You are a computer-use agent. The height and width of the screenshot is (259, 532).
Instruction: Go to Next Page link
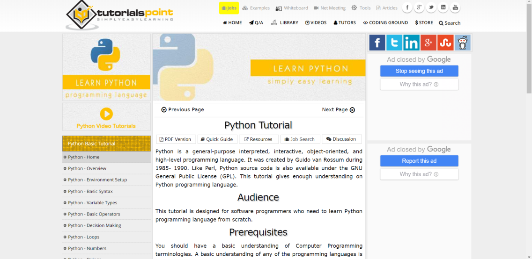[338, 110]
